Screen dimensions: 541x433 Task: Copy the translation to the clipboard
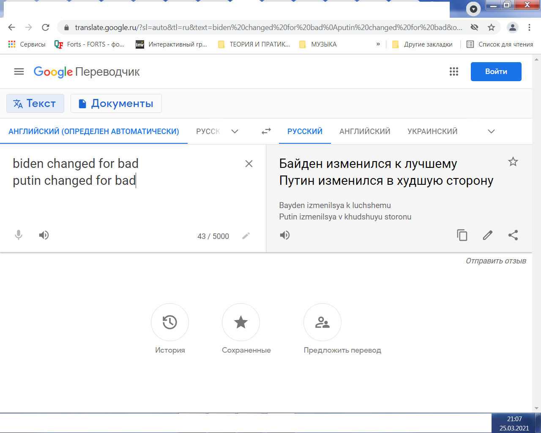(462, 235)
